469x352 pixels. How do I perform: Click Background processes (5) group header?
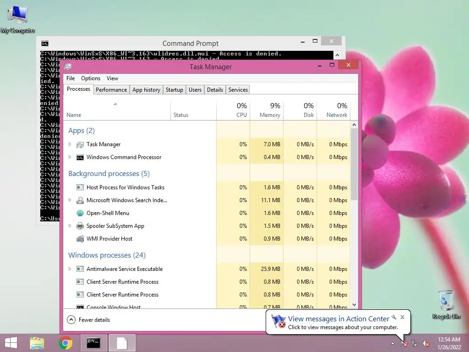(109, 174)
